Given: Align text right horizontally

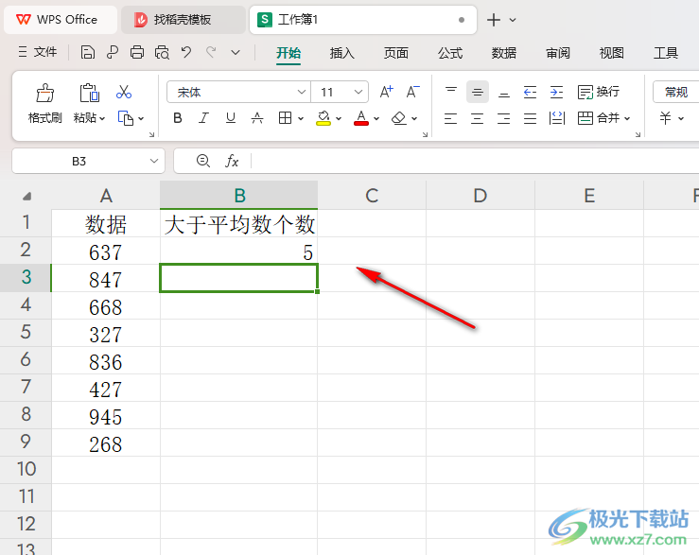Looking at the screenshot, I should (504, 118).
